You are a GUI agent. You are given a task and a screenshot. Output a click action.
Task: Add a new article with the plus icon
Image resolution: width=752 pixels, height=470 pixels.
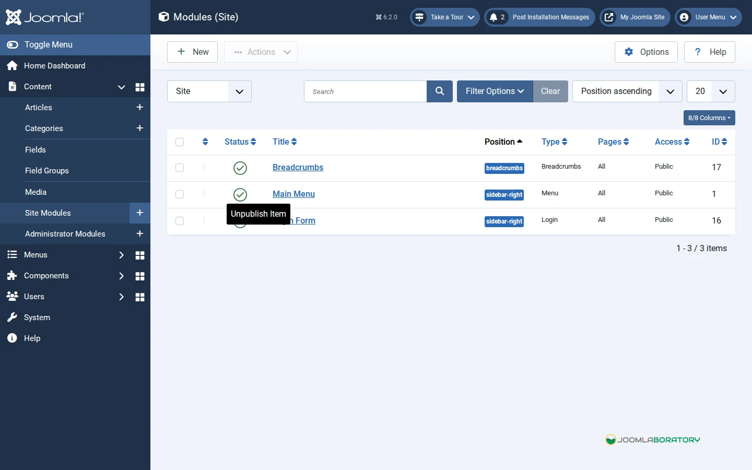point(139,107)
